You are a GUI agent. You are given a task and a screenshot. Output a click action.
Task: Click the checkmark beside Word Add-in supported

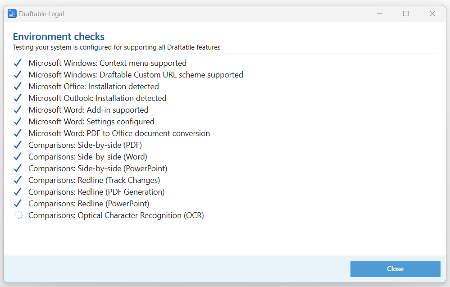18,109
